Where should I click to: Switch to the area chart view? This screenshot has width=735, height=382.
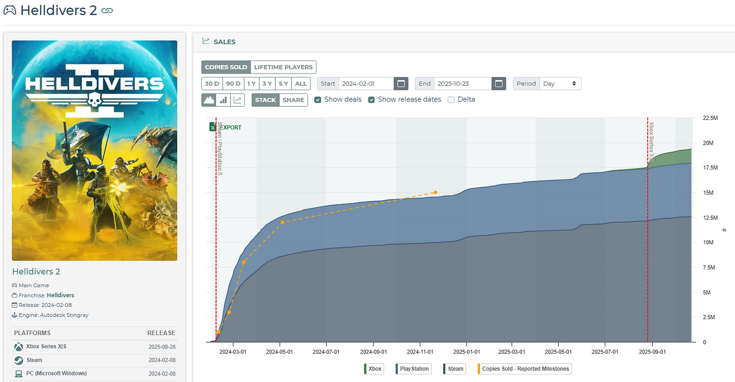208,100
